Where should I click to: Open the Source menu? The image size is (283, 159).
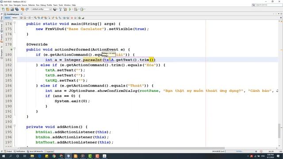[x=24, y=5]
